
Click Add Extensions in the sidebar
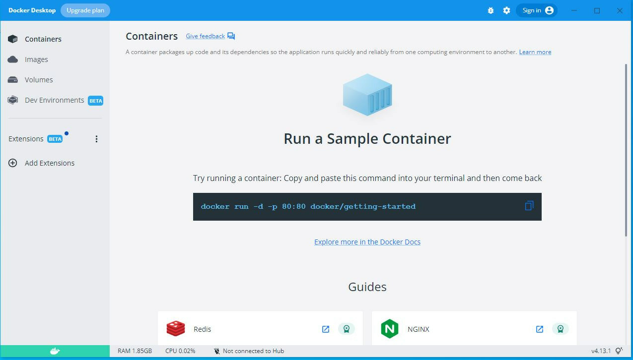click(50, 163)
